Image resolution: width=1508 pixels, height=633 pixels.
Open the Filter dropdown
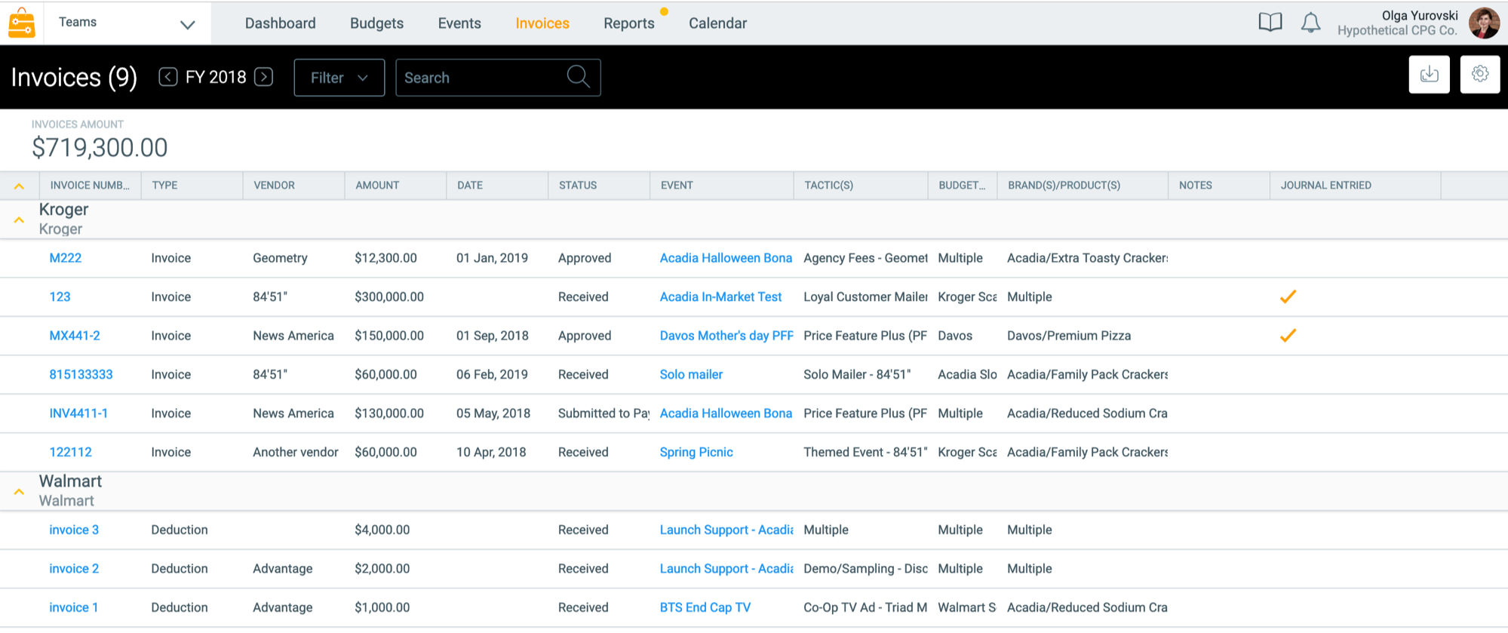pos(339,78)
